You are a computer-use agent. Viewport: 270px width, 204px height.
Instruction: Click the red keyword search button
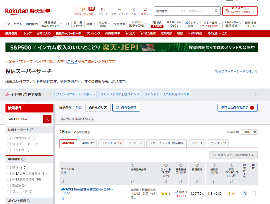point(47,119)
